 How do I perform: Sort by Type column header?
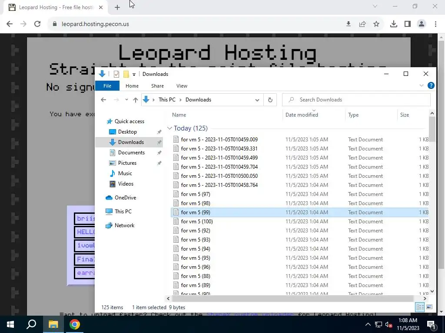tap(353, 115)
